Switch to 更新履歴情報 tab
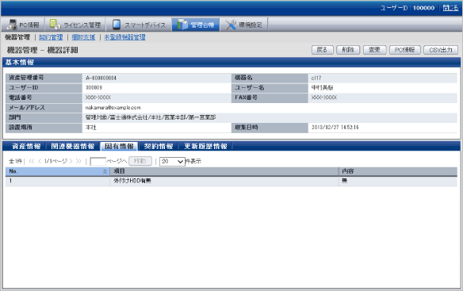This screenshot has height=291, width=463. point(205,146)
